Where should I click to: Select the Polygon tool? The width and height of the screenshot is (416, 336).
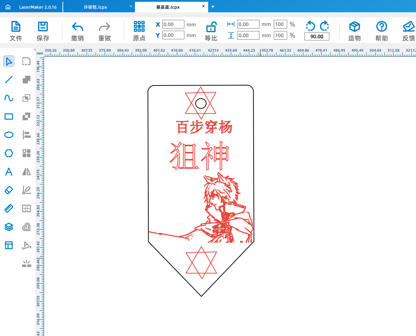pos(9,153)
